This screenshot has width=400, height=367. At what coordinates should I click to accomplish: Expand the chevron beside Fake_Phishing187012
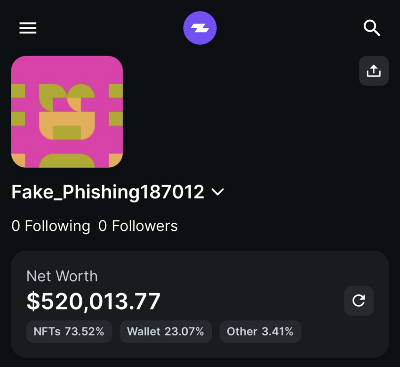tap(217, 192)
